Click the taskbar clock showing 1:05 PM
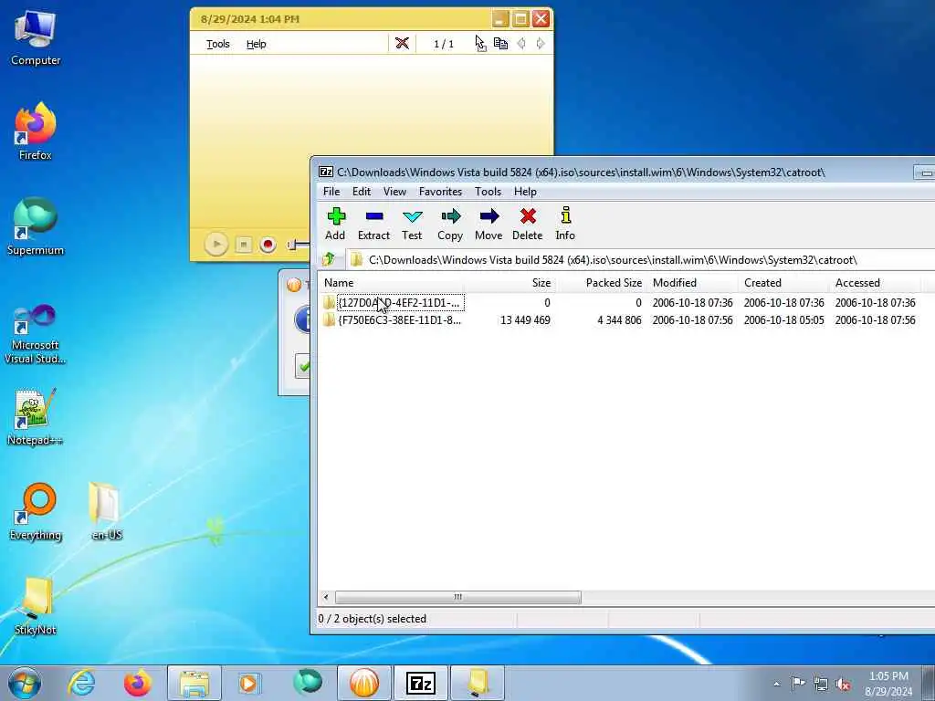935x701 pixels. 888,684
